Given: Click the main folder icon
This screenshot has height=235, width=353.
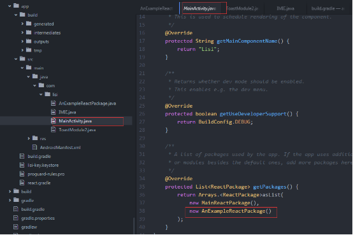Looking at the screenshot, I should click(29, 68).
